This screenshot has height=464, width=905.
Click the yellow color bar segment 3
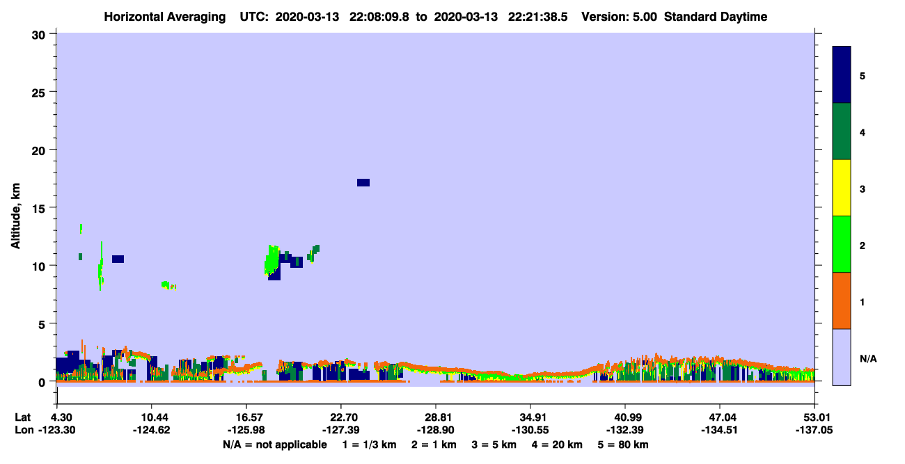[x=842, y=188]
